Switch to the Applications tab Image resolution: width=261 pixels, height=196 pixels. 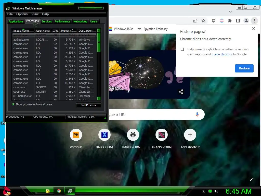click(16, 21)
